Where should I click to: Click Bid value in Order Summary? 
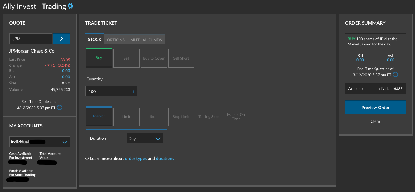(x=360, y=60)
